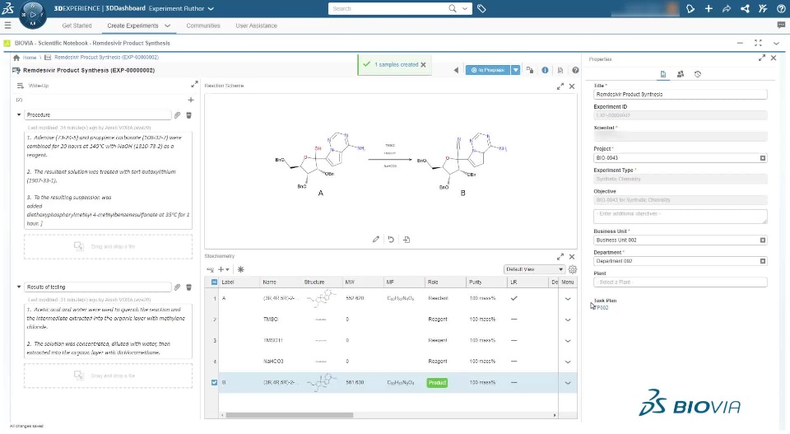Expand the Reaction Scheme panel to full size
Image resolution: width=790 pixels, height=434 pixels.
560,86
